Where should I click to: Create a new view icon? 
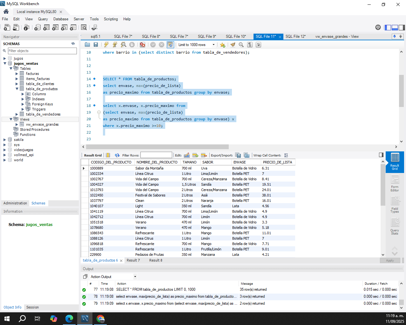(x=55, y=28)
